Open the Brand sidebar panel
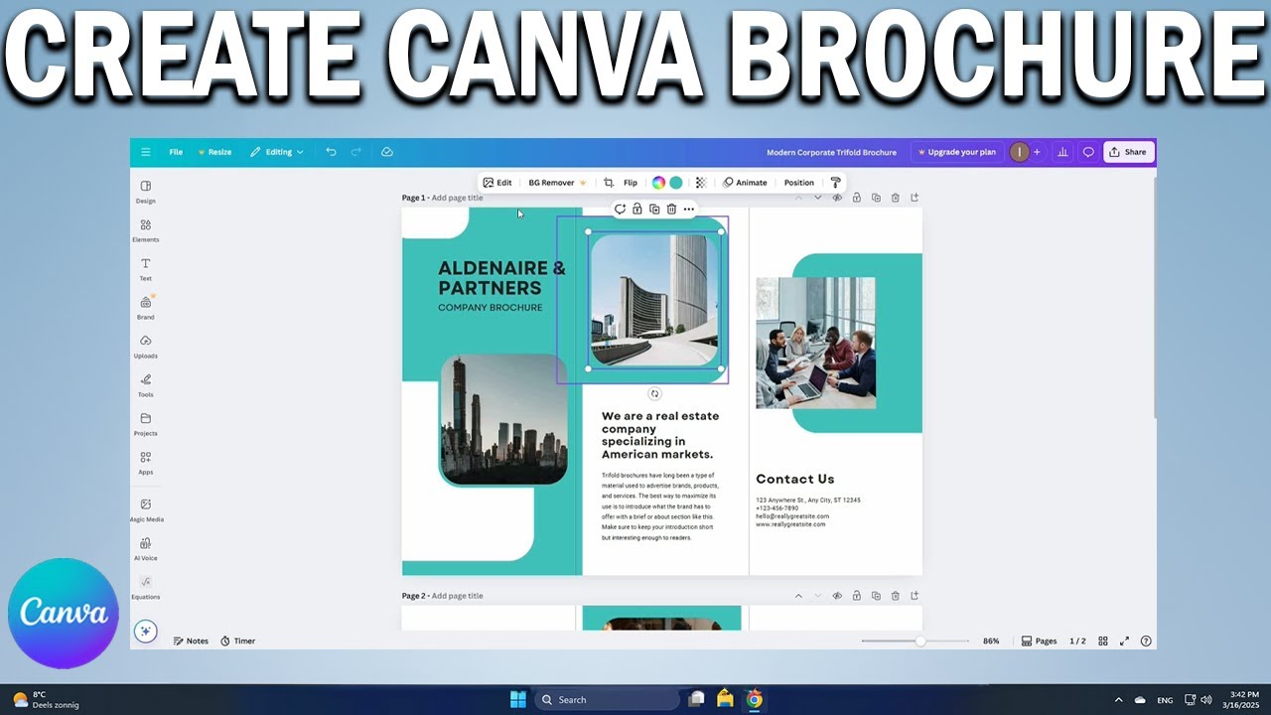This screenshot has height=715, width=1271. pyautogui.click(x=146, y=308)
